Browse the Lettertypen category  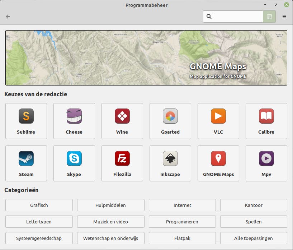point(39,222)
